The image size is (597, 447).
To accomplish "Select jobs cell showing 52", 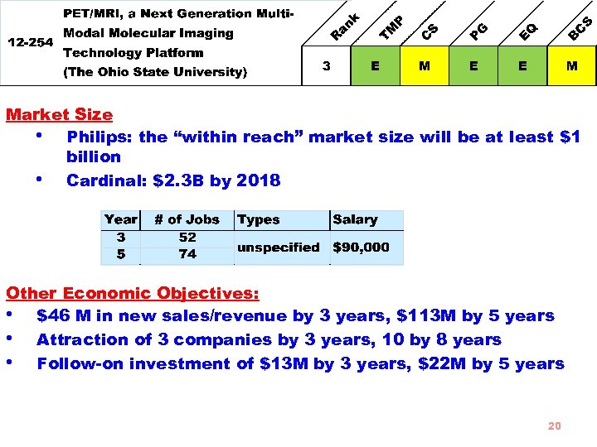I will [x=187, y=238].
